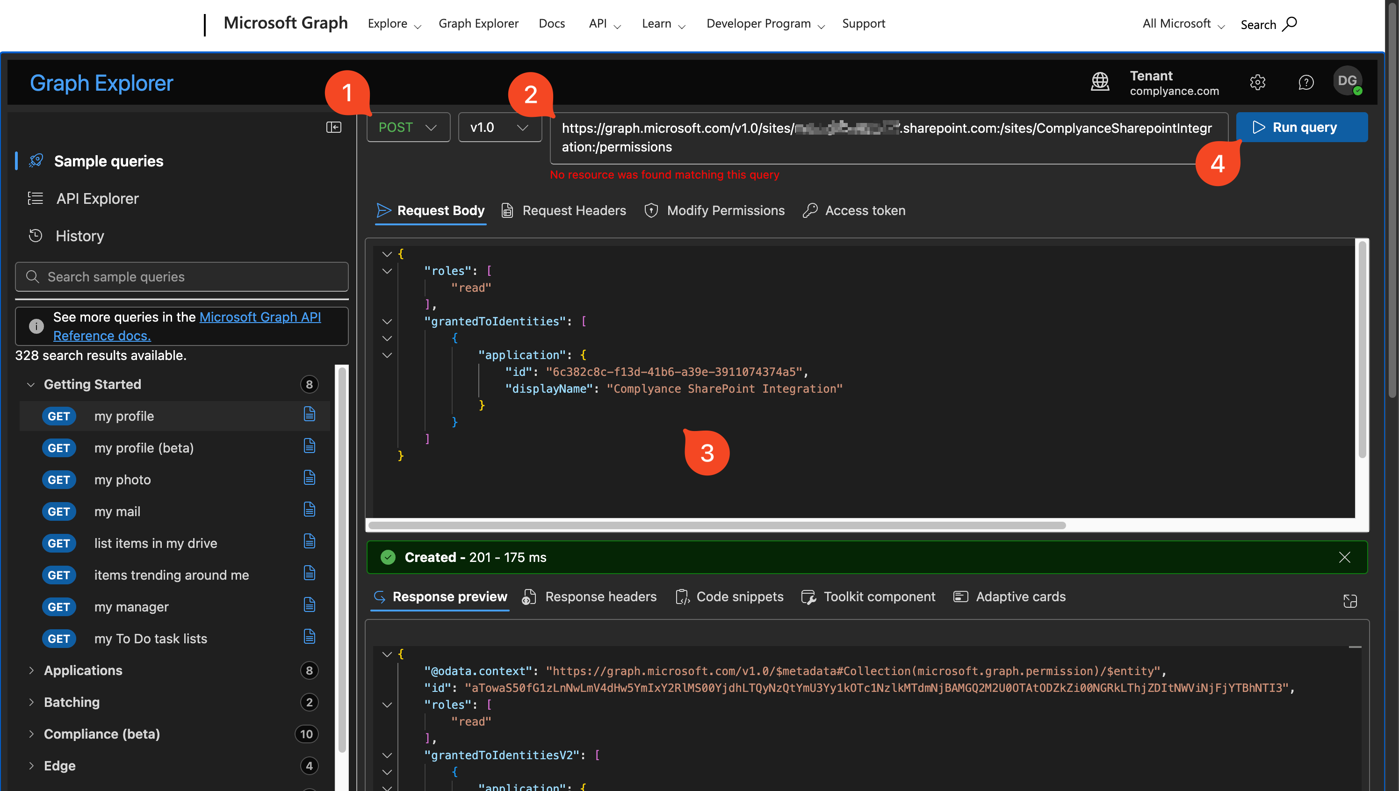Switch to the Modify Permissions tab
1399x791 pixels.
(714, 210)
